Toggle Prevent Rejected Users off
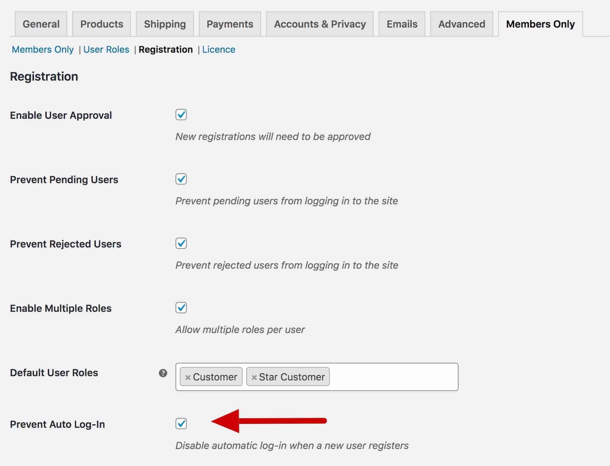610x466 pixels. pos(181,243)
